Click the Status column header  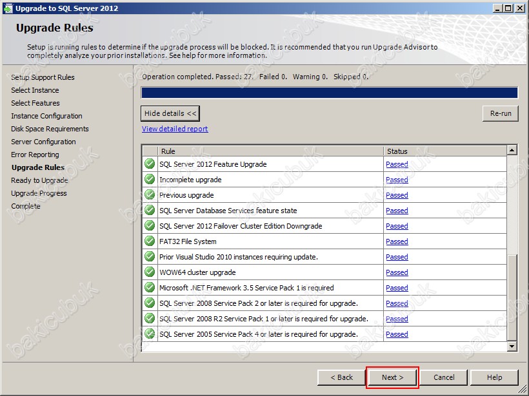click(445, 151)
